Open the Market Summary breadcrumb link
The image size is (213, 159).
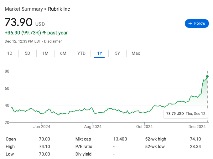24,9
